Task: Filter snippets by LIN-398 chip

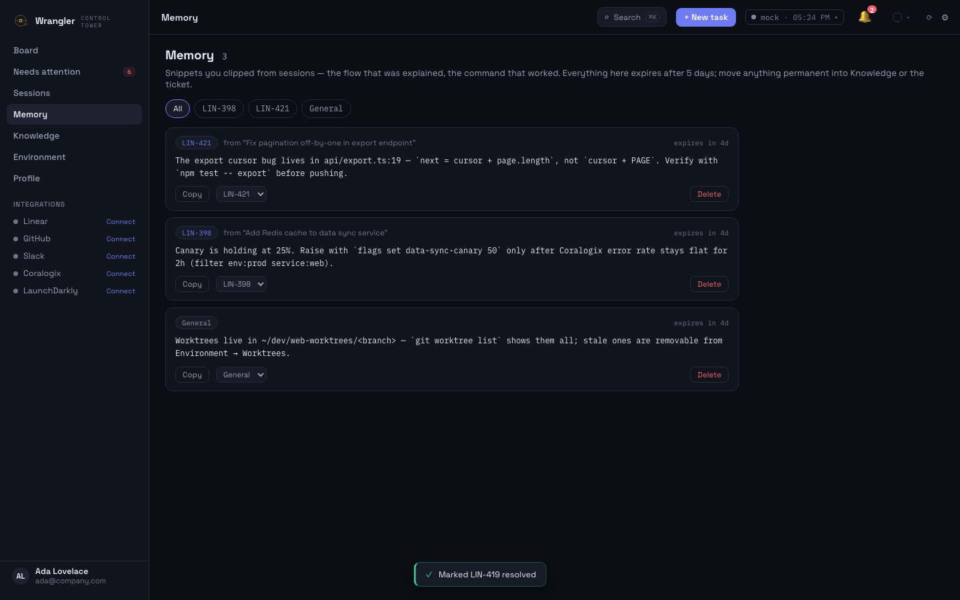Action: tap(219, 109)
